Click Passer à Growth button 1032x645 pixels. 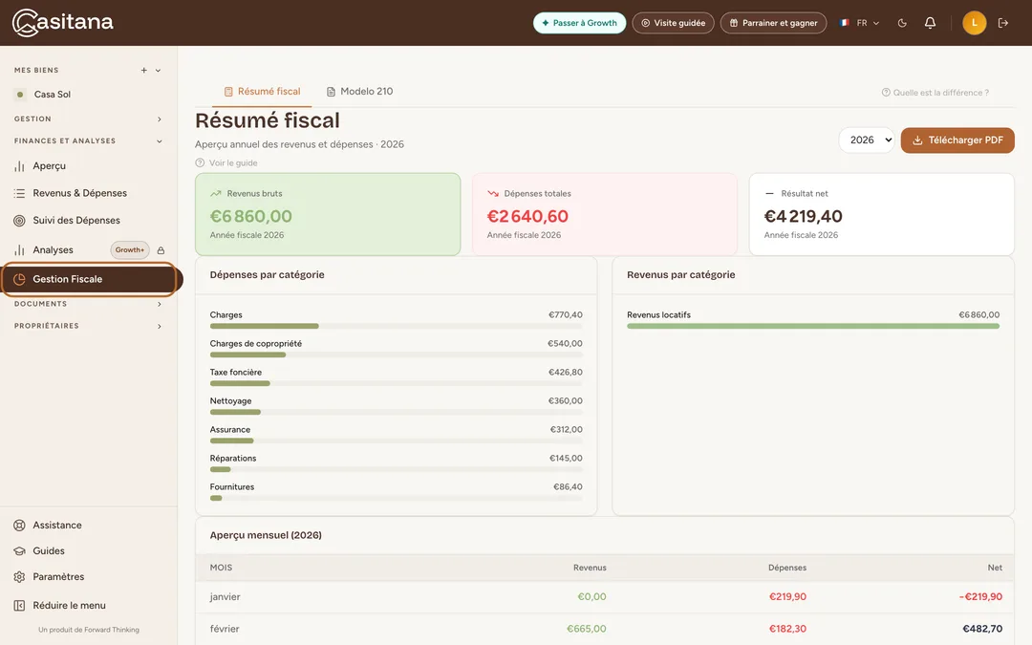(x=579, y=23)
